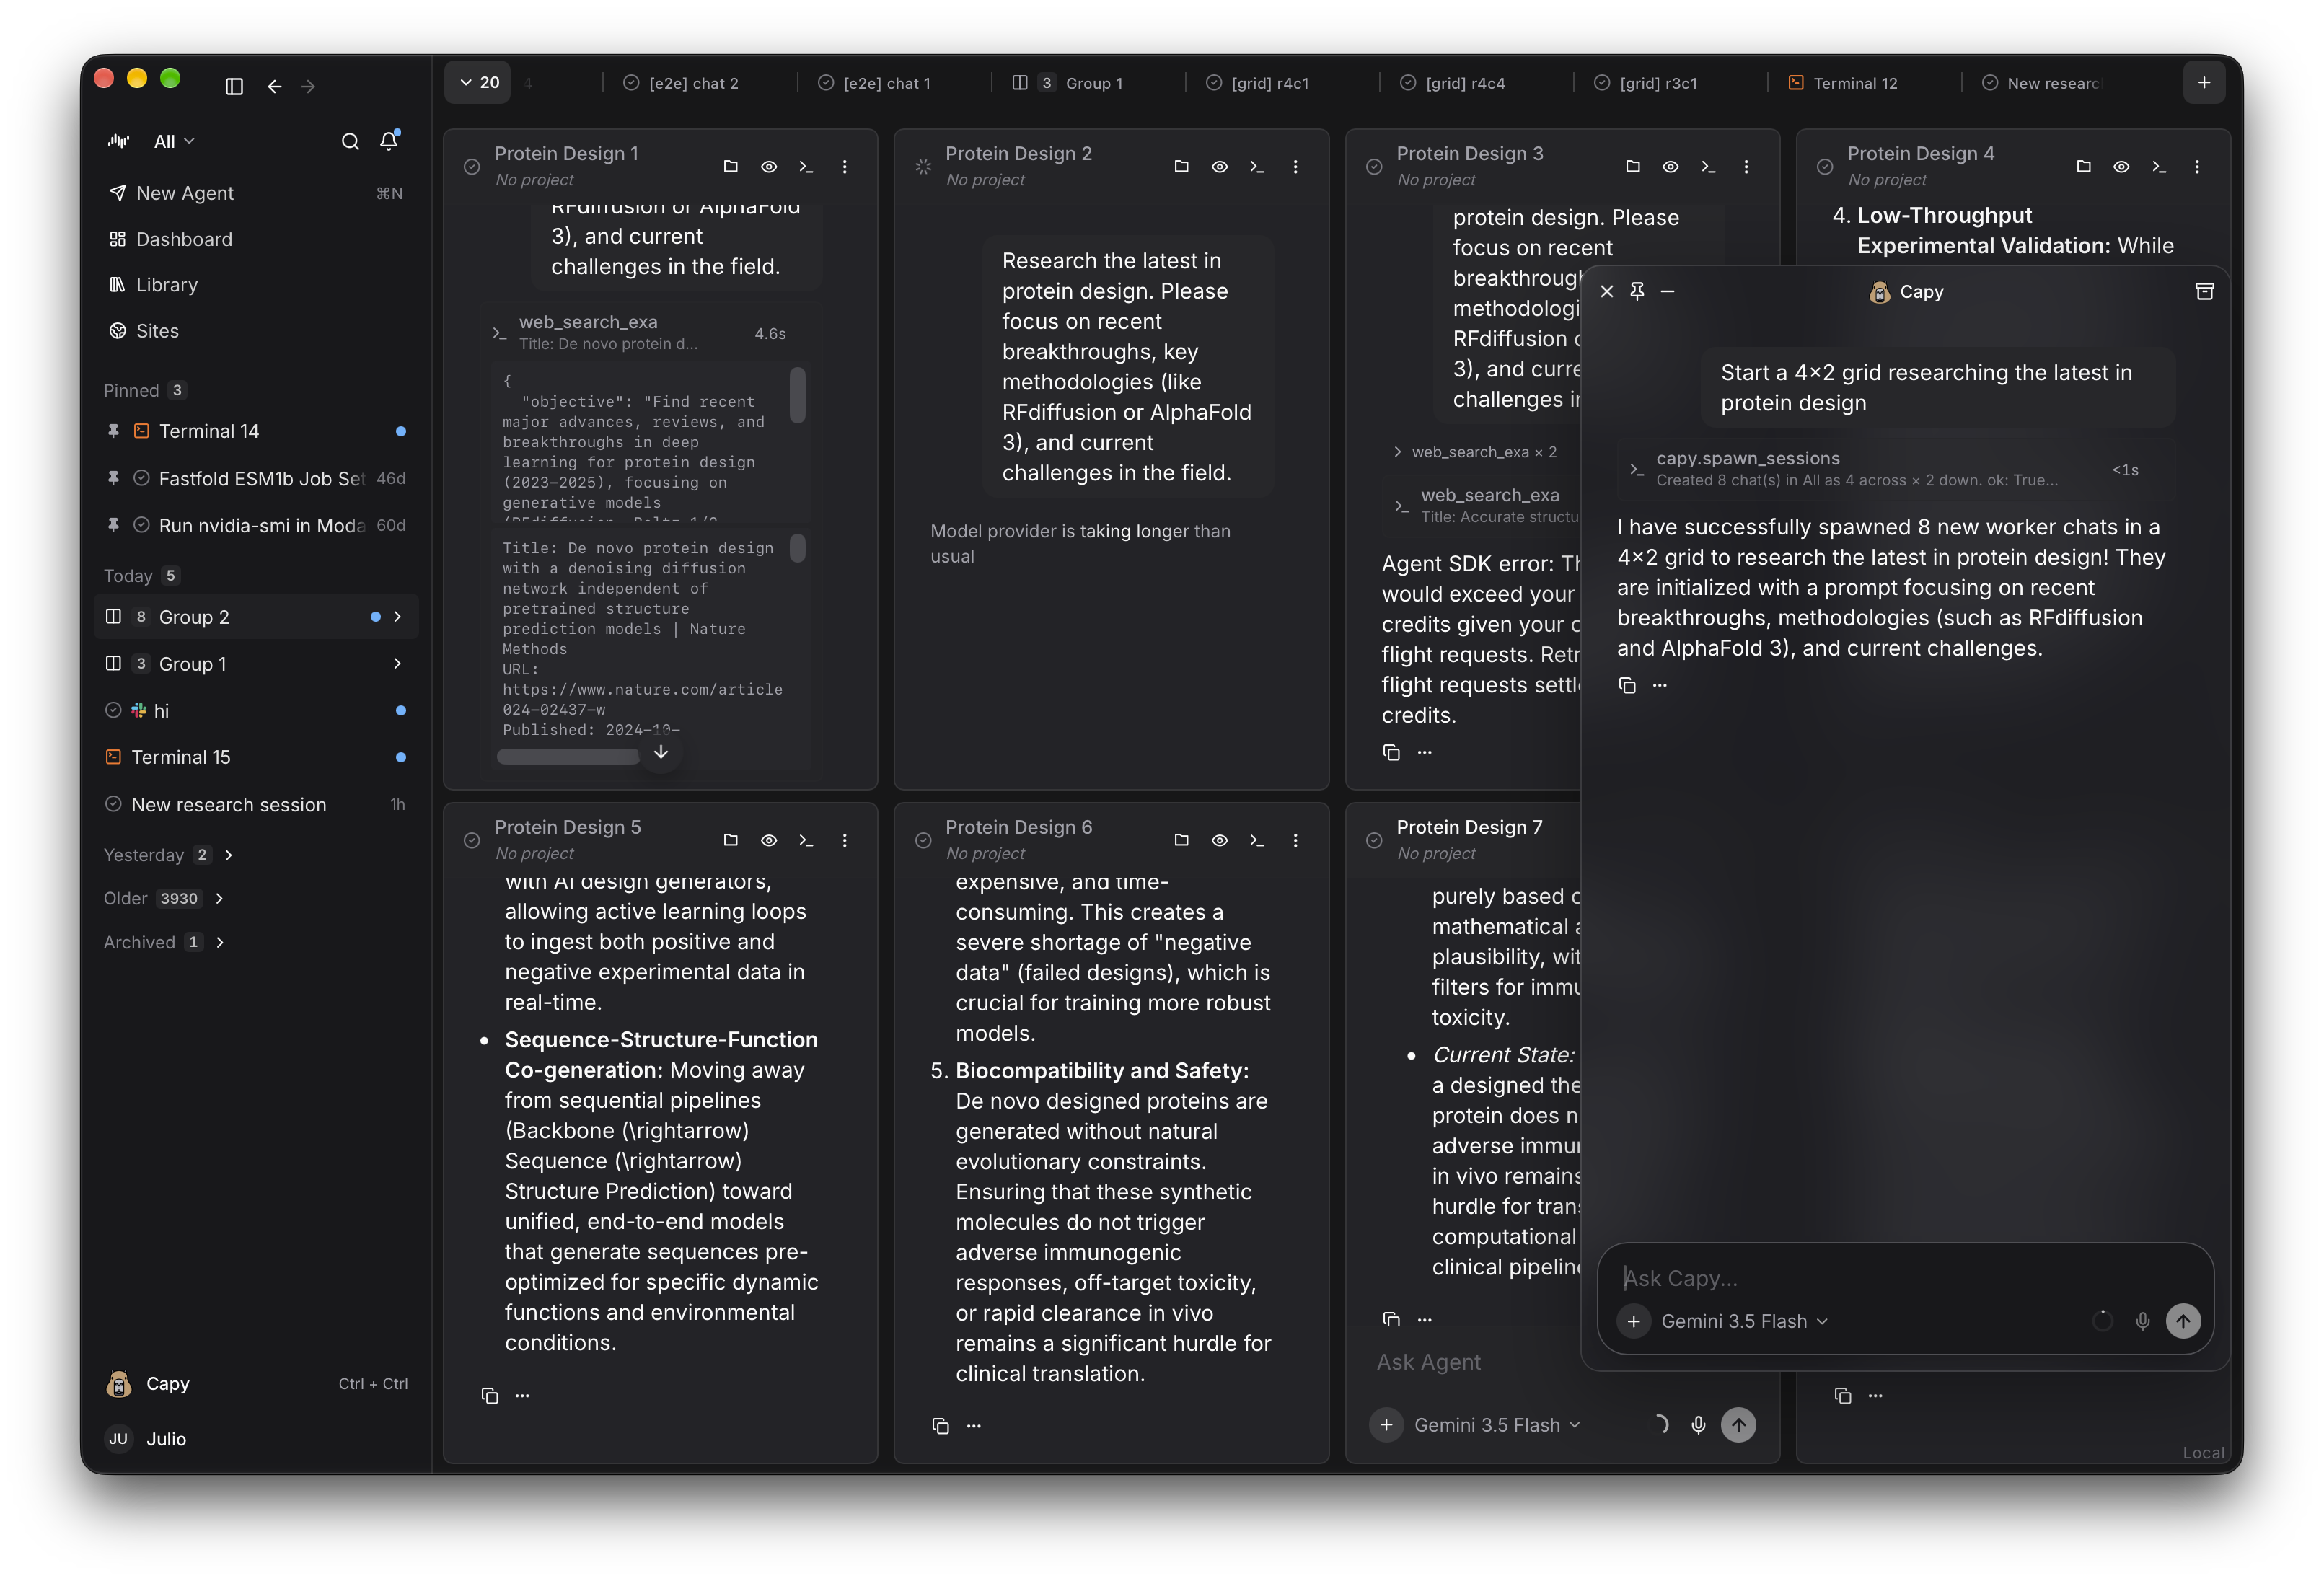Open the All filter dropdown
Viewport: 2324px width, 1581px height.
pos(174,141)
